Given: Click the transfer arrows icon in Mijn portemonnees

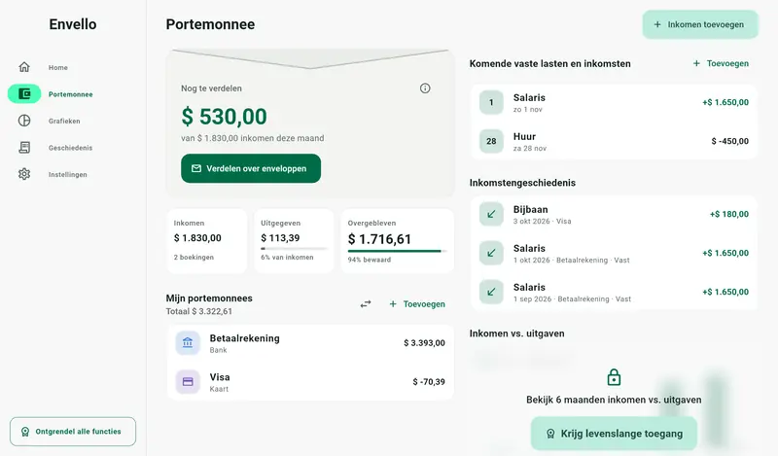Looking at the screenshot, I should [x=366, y=303].
